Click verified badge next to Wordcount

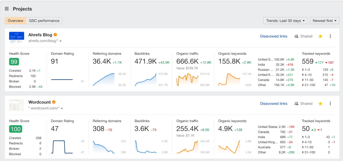[54, 102]
